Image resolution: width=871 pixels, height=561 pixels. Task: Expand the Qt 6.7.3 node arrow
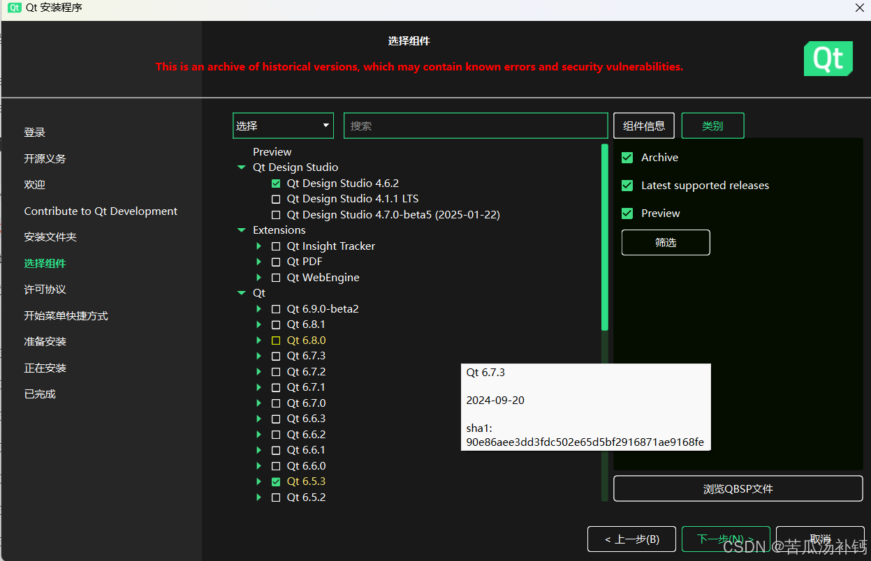point(259,357)
